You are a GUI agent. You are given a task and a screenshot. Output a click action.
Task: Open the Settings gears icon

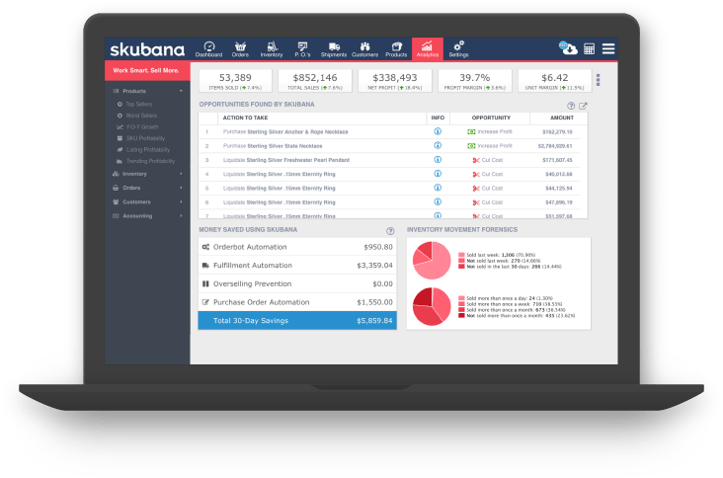point(459,48)
